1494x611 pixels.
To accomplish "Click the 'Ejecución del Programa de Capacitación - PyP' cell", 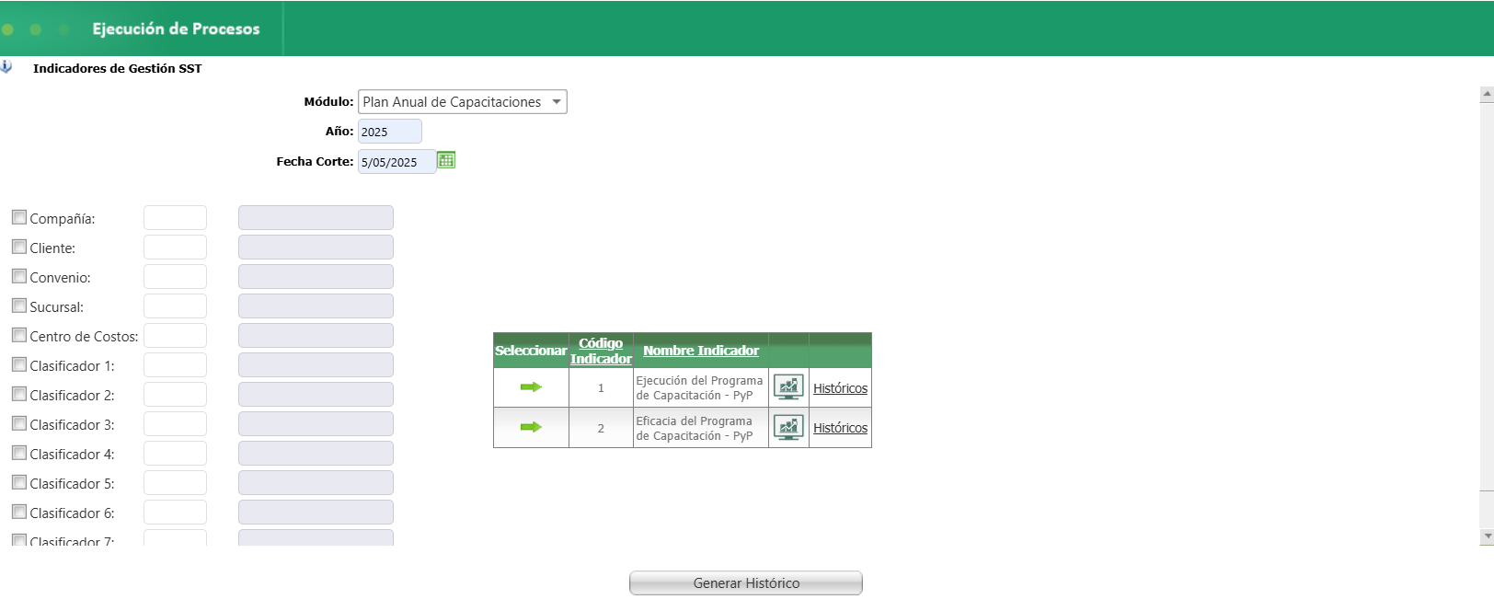I will 700,387.
